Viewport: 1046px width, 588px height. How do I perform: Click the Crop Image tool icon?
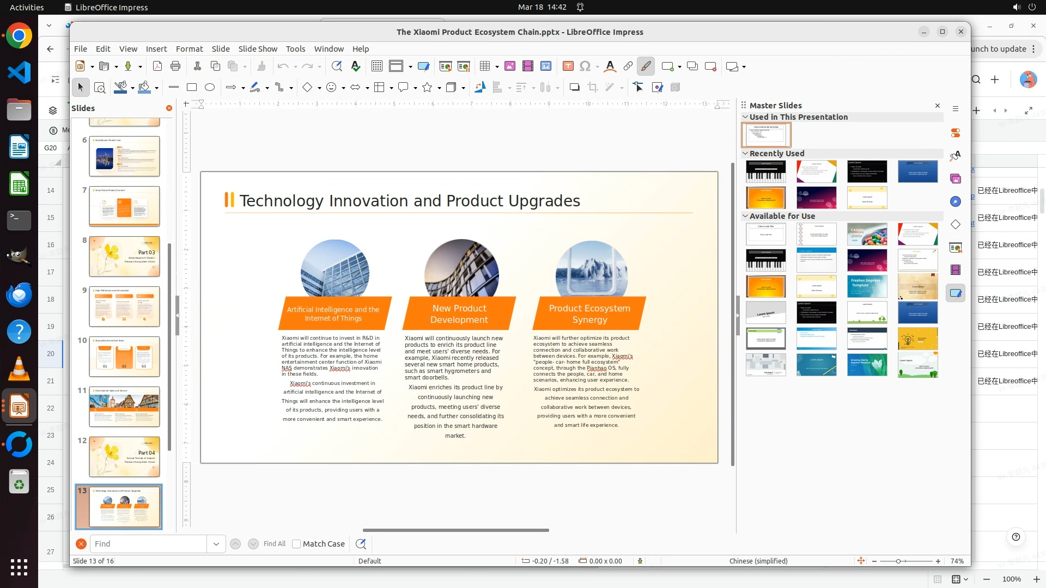pos(593,87)
